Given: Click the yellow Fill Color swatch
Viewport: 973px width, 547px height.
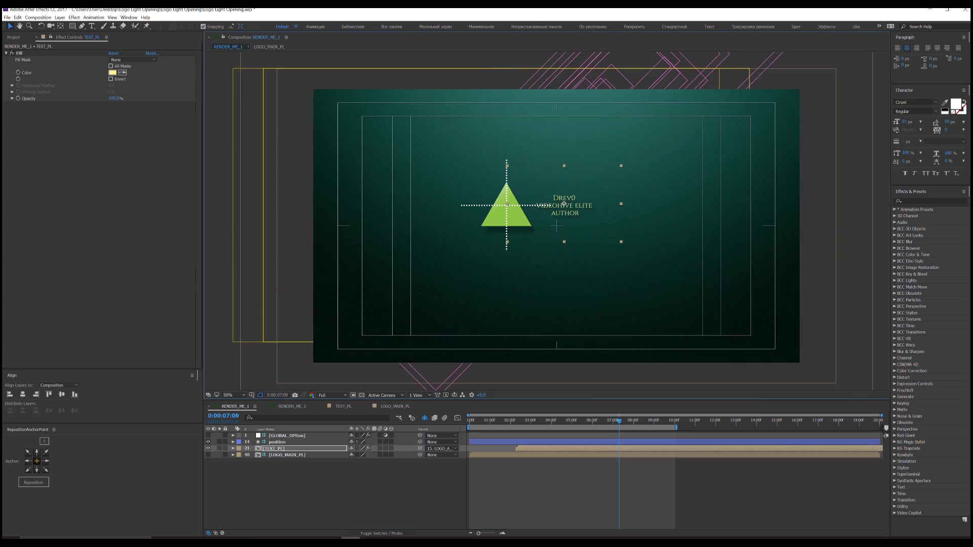Looking at the screenshot, I should pos(113,72).
